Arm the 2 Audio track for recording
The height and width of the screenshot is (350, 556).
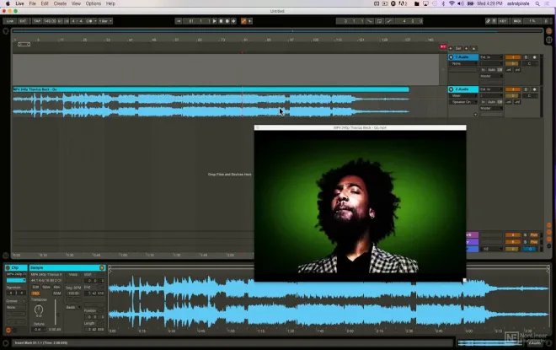click(535, 89)
